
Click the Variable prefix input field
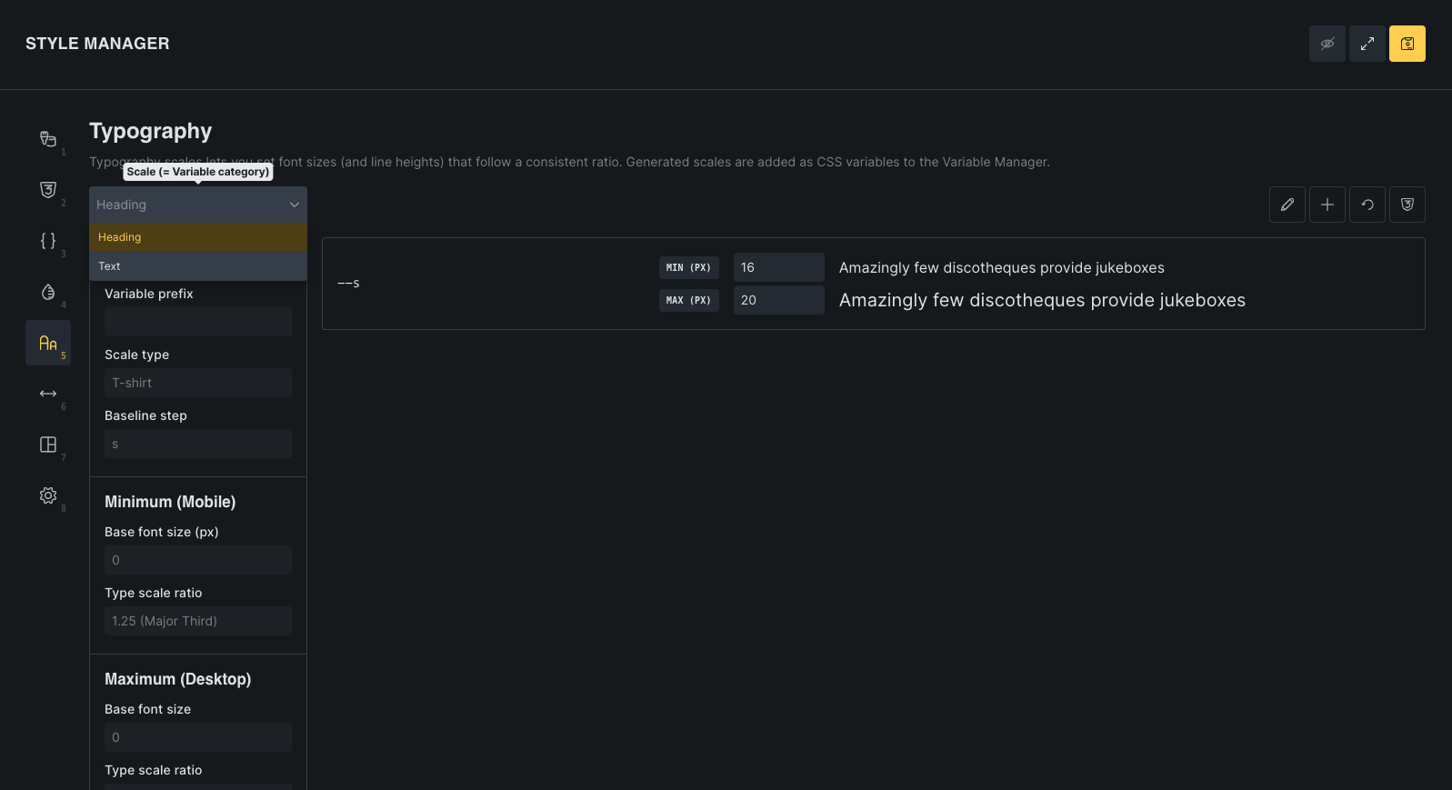197,322
